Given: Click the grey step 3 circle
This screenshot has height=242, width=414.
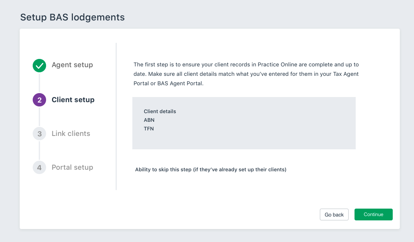Looking at the screenshot, I should click(x=39, y=134).
